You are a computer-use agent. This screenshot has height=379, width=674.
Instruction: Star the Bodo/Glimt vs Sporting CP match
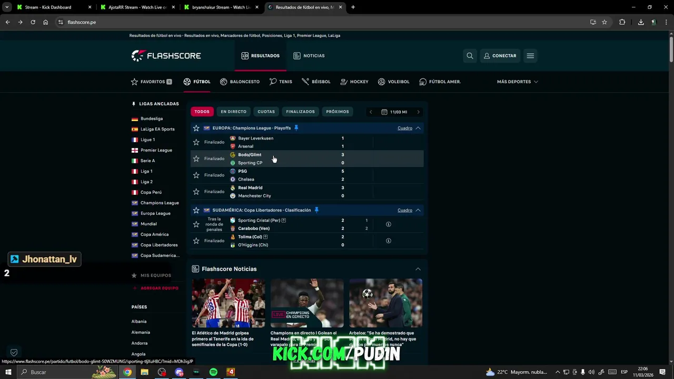click(x=196, y=158)
